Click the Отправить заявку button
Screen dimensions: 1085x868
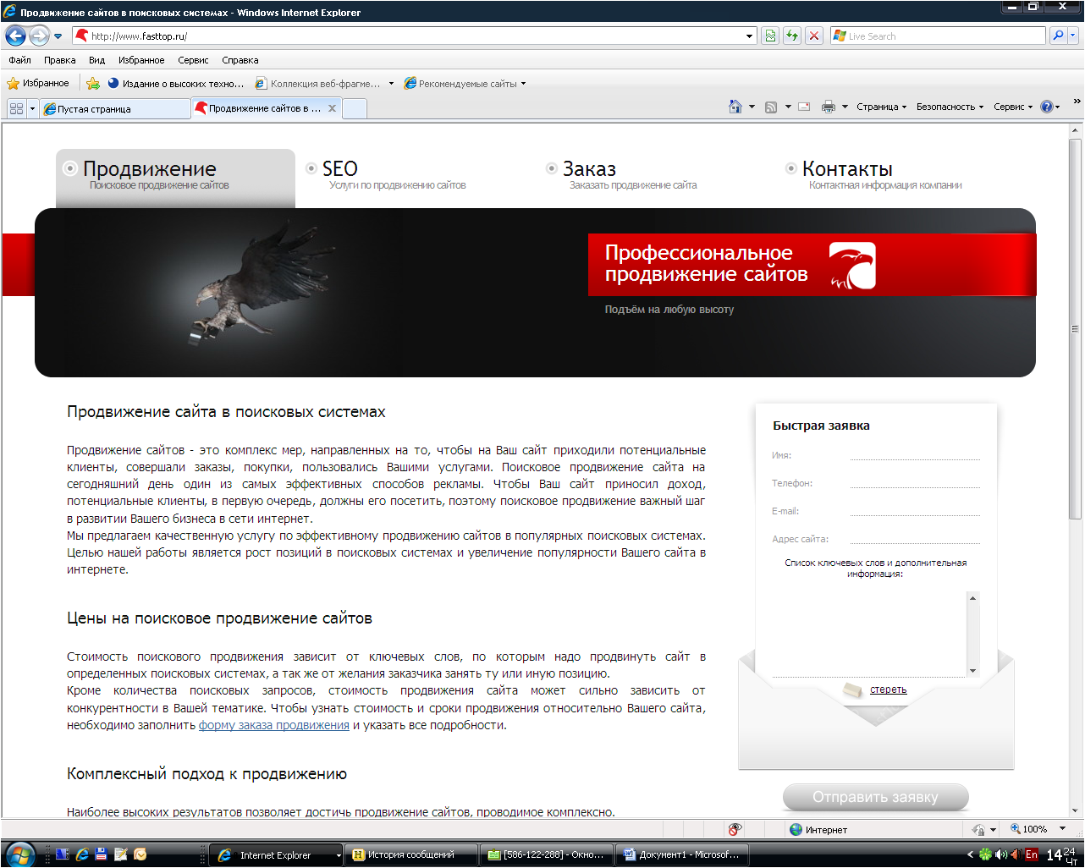pos(875,797)
